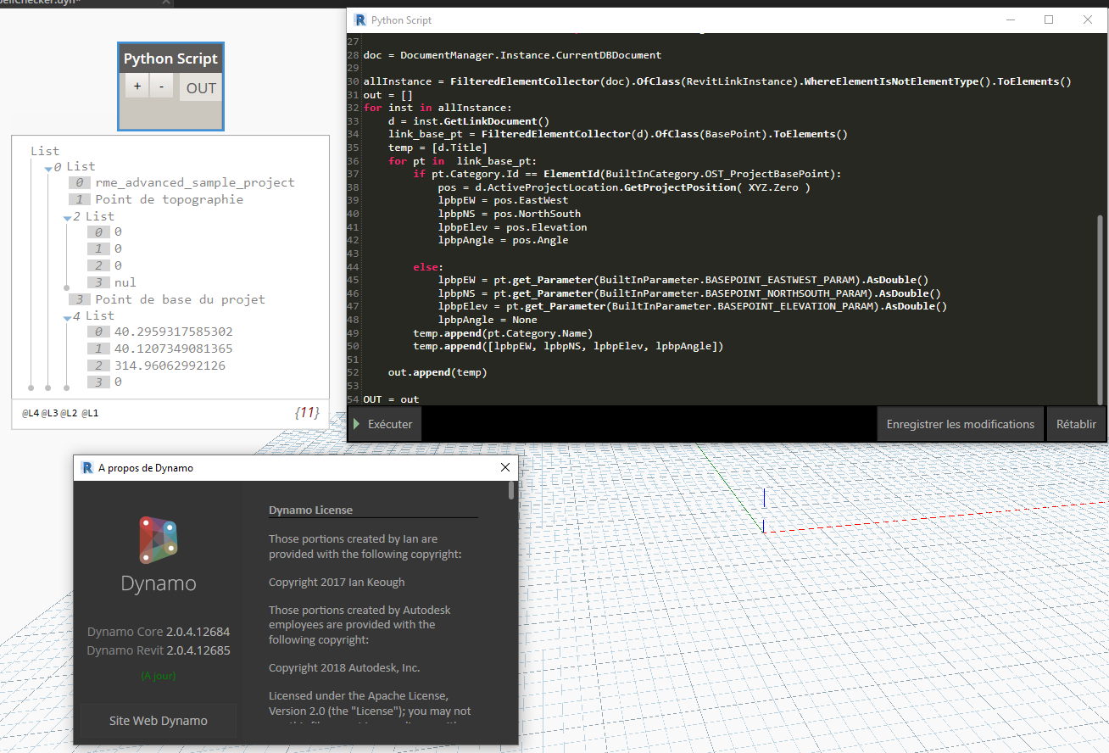Viewport: 1109px width, 753px height.
Task: Click the Dynamo license text scrollbar
Action: (x=510, y=491)
